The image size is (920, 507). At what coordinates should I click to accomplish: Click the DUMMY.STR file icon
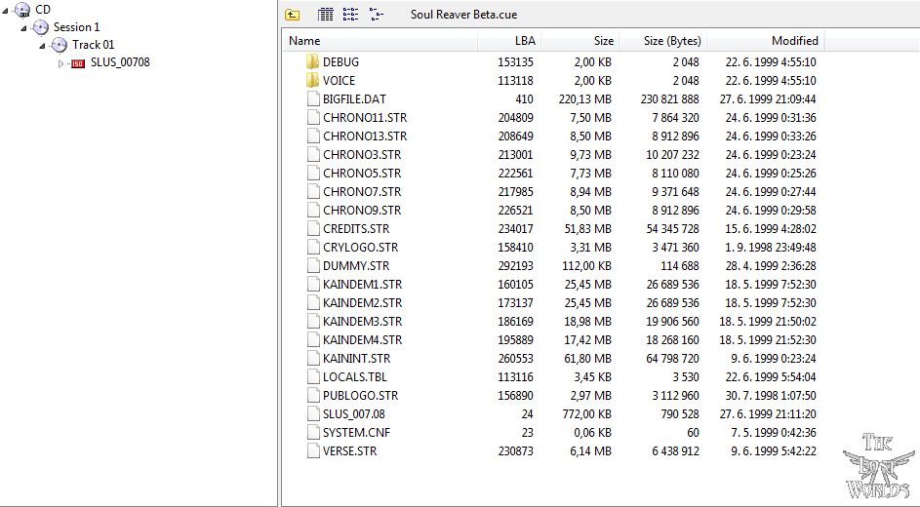[x=313, y=265]
